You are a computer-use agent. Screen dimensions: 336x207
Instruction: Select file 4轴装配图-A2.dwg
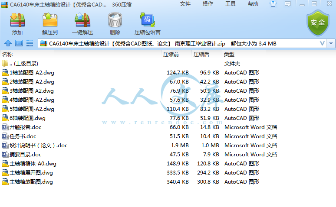tap(168, 100)
